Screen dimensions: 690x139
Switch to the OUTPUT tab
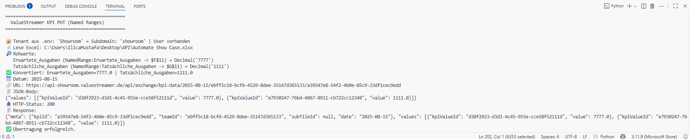[48, 6]
